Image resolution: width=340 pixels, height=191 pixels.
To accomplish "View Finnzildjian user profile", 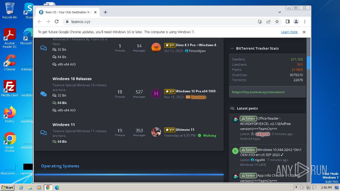I will (197, 51).
